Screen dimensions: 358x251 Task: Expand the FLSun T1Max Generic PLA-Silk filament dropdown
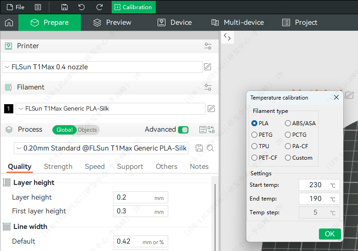pos(110,108)
